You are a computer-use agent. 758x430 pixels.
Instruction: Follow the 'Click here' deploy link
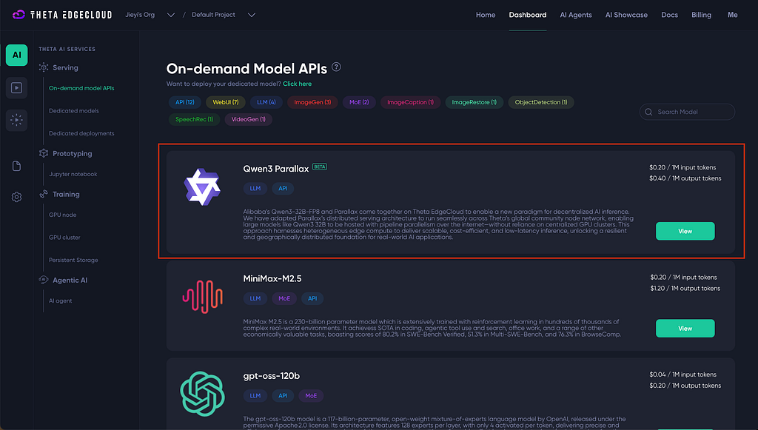[x=298, y=84]
